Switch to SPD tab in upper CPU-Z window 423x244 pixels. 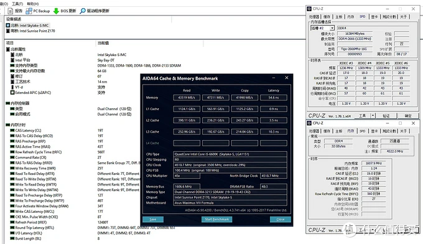(x=362, y=17)
